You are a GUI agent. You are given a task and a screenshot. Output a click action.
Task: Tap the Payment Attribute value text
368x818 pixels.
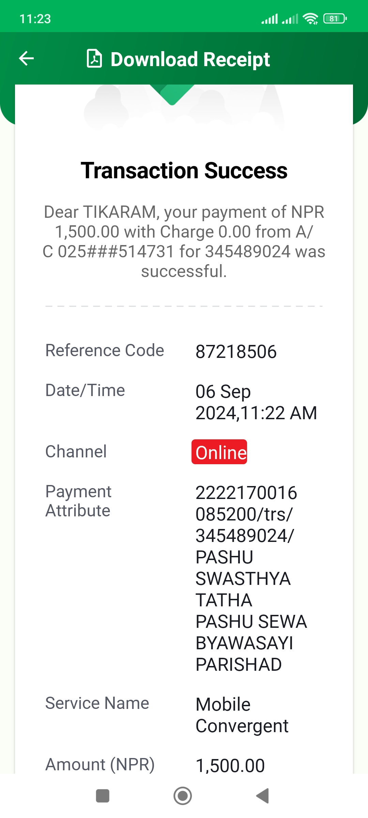click(251, 579)
